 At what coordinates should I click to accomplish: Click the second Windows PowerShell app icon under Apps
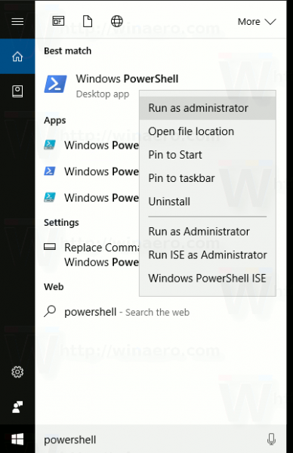pyautogui.click(x=50, y=171)
